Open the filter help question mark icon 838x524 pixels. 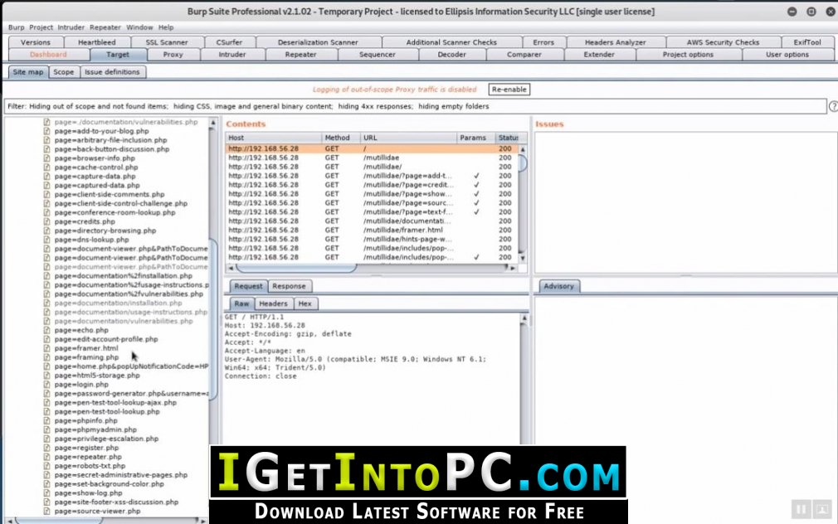click(x=833, y=106)
